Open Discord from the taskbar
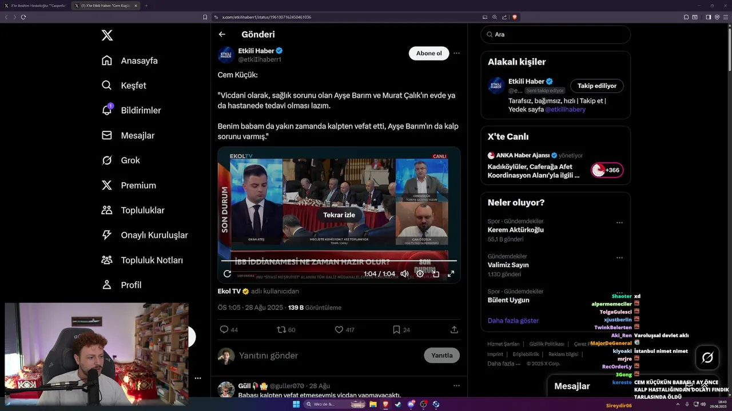Image resolution: width=732 pixels, height=411 pixels. pyautogui.click(x=411, y=404)
